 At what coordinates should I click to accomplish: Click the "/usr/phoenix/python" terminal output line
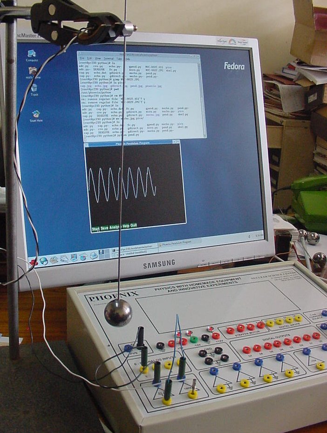point(95,93)
